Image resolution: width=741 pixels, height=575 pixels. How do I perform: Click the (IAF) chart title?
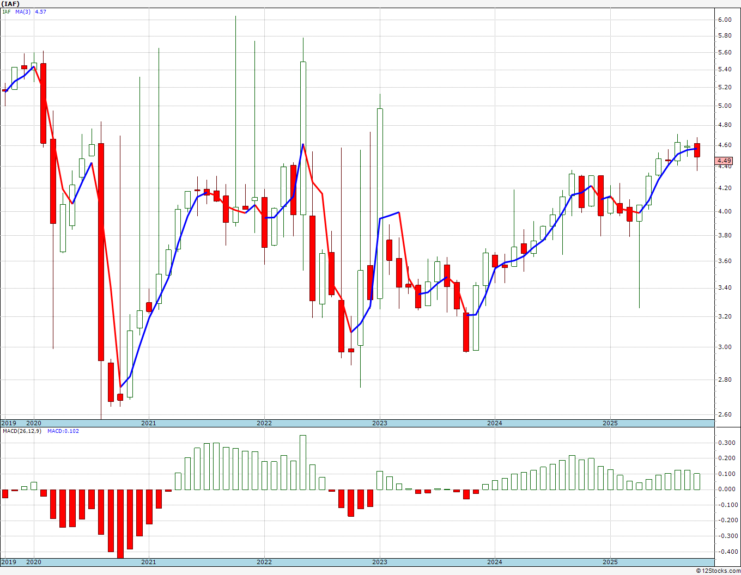pyautogui.click(x=10, y=4)
